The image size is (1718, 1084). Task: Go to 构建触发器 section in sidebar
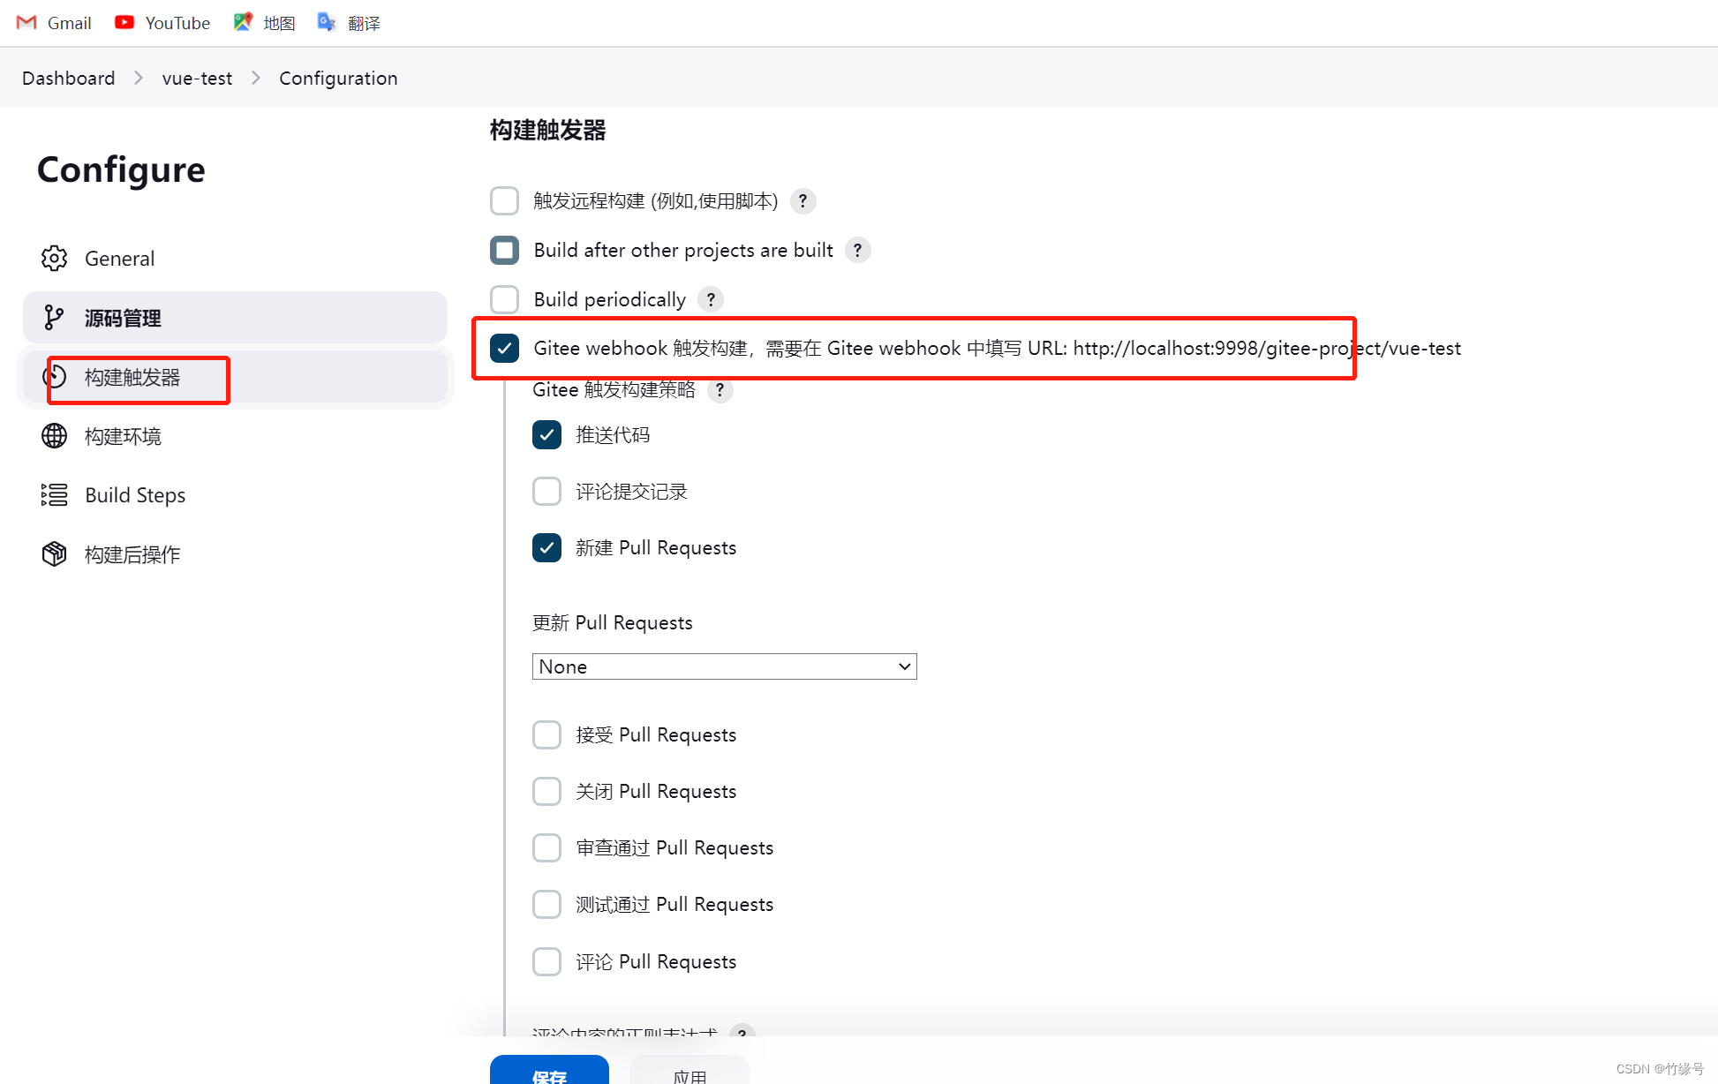[x=132, y=378]
